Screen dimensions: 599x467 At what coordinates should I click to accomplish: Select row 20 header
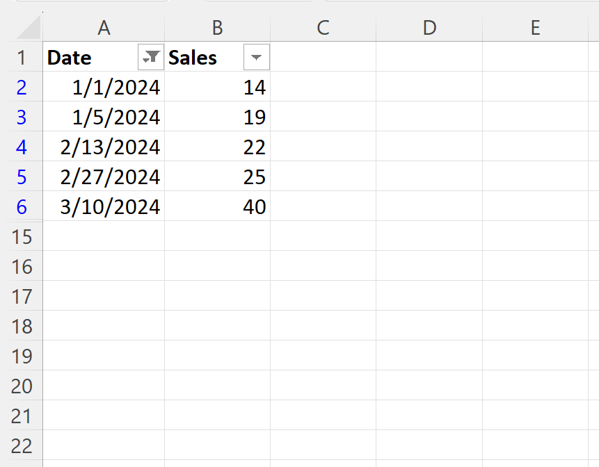[22, 386]
